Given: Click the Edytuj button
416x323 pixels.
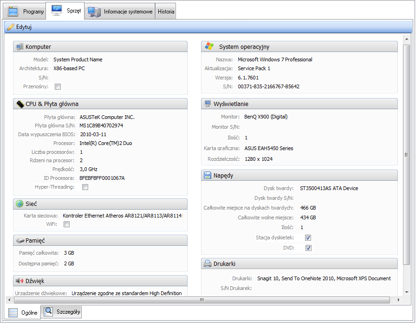Looking at the screenshot, I should click(x=19, y=27).
